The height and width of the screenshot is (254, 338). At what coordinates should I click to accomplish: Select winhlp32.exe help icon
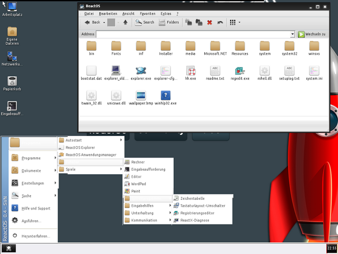166,96
